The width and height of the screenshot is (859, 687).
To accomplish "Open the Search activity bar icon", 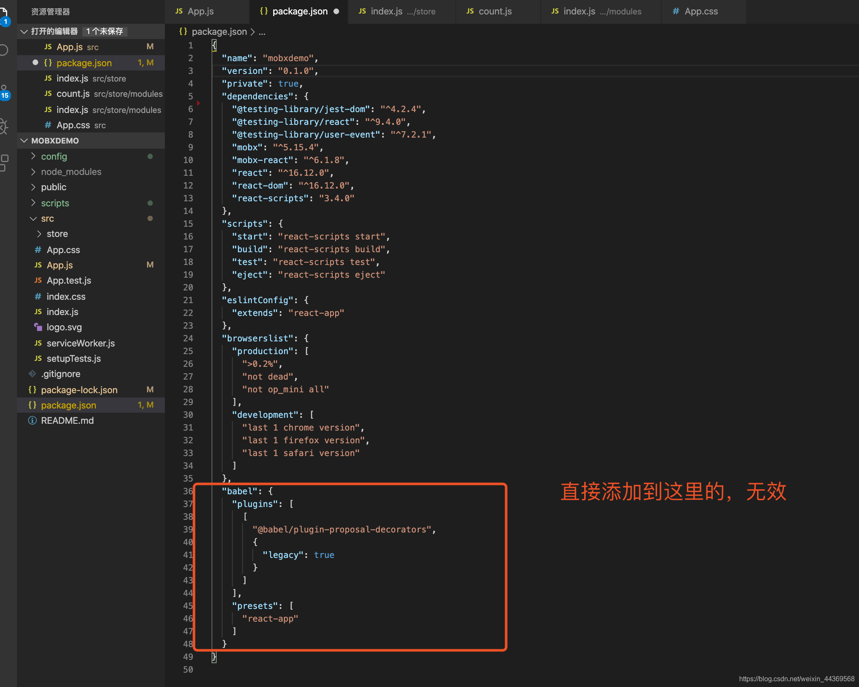I will [3, 50].
